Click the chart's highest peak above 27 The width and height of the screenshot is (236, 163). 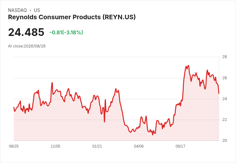pyautogui.click(x=189, y=66)
